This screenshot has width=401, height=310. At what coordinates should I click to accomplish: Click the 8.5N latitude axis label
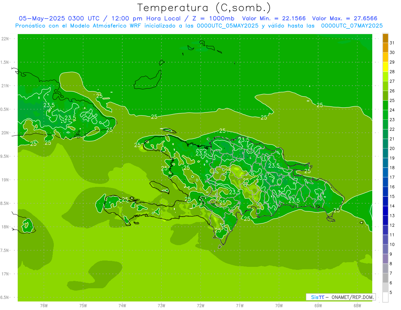[5, 203]
